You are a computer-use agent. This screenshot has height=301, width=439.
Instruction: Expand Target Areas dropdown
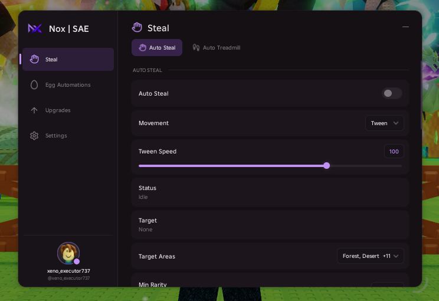[370, 256]
